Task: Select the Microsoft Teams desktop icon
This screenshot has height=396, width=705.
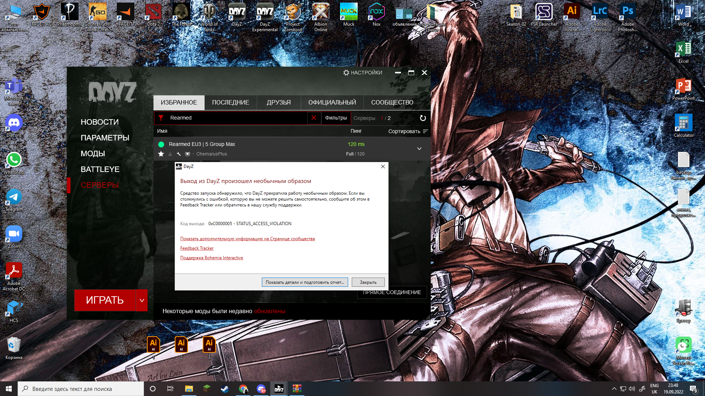Action: click(14, 91)
